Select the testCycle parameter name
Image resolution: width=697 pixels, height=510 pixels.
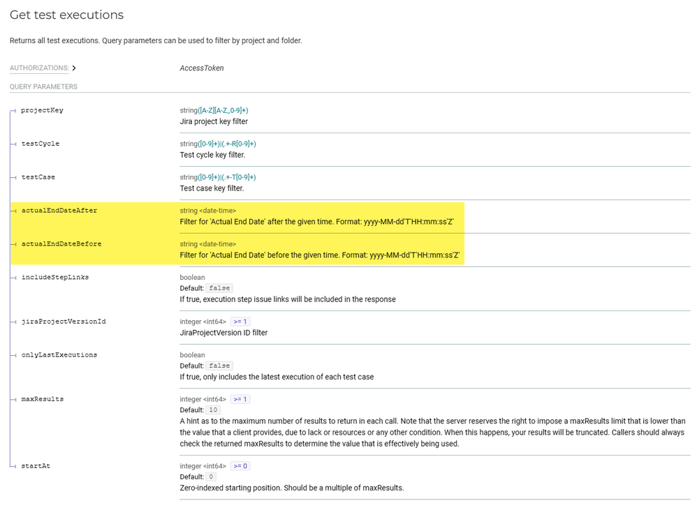click(x=40, y=144)
